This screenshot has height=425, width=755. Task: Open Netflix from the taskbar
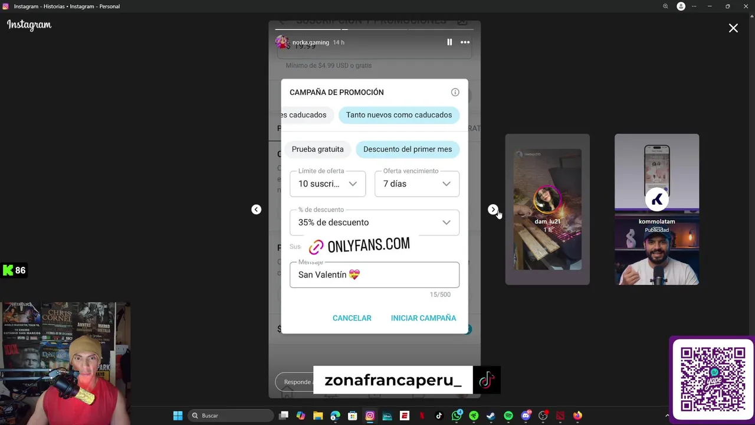pyautogui.click(x=422, y=416)
